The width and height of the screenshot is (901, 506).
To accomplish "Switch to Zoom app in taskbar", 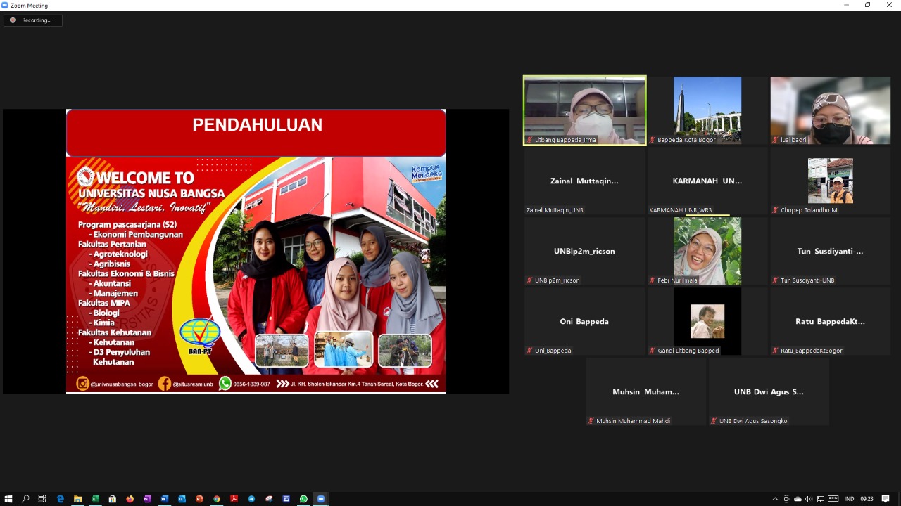I will point(321,499).
